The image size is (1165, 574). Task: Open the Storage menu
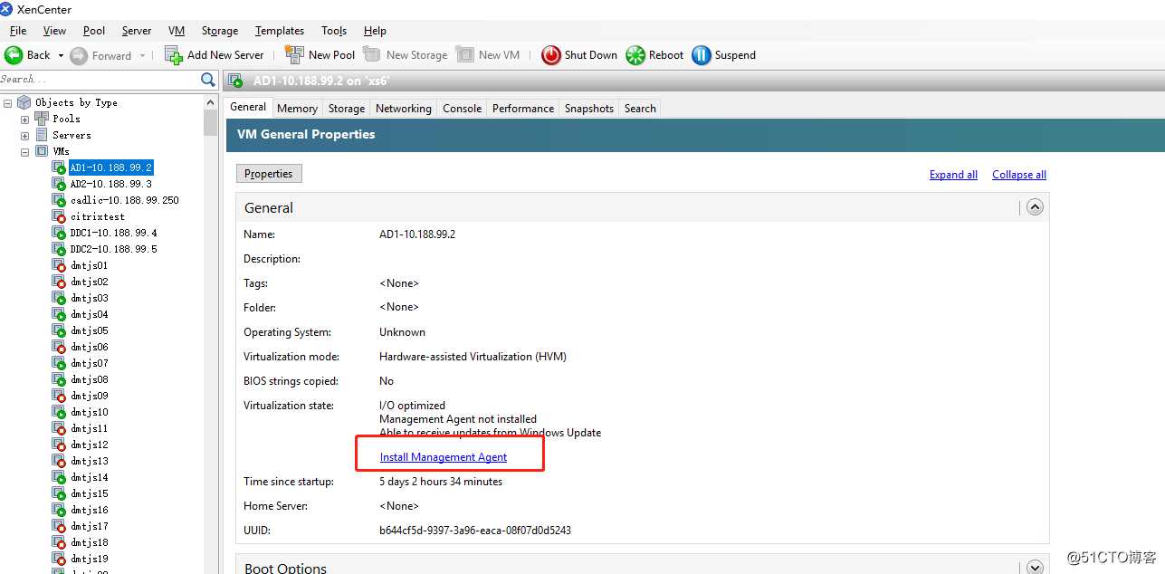[220, 31]
